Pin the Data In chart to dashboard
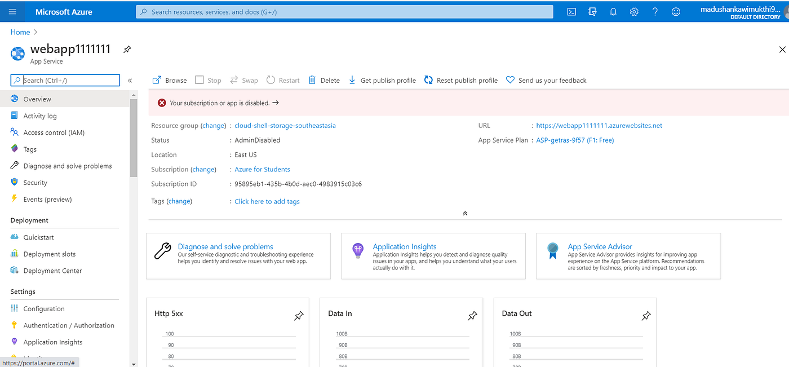The height and width of the screenshot is (367, 789). (472, 316)
